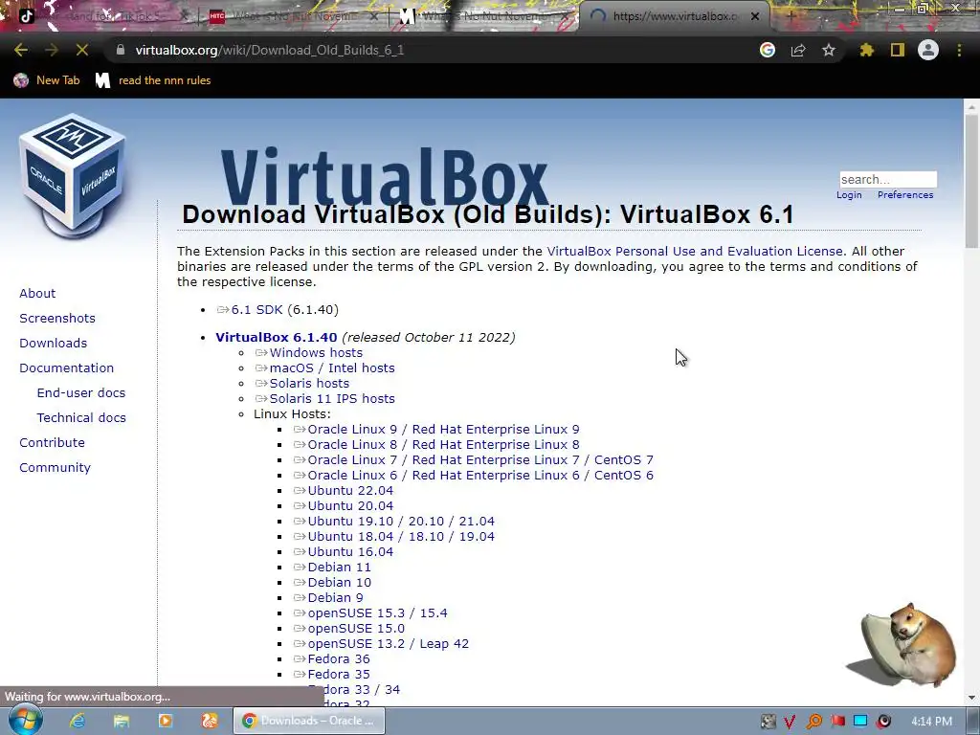
Task: Bookmark this page with the star icon
Action: tap(829, 50)
